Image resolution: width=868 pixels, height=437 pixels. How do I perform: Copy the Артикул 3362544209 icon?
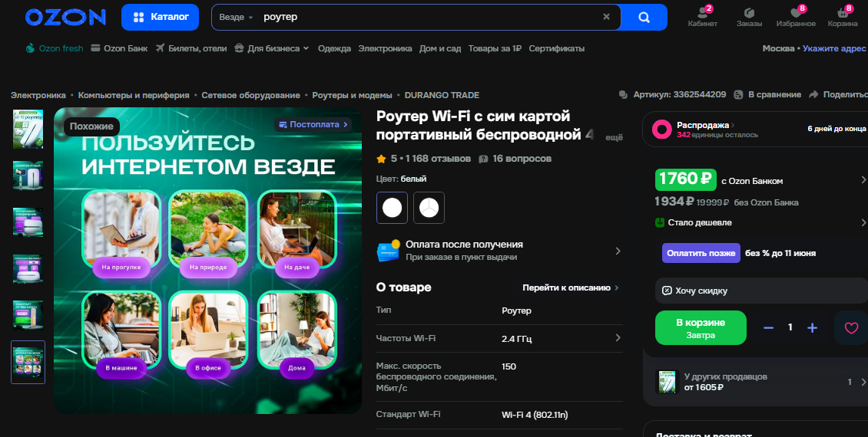(x=623, y=95)
